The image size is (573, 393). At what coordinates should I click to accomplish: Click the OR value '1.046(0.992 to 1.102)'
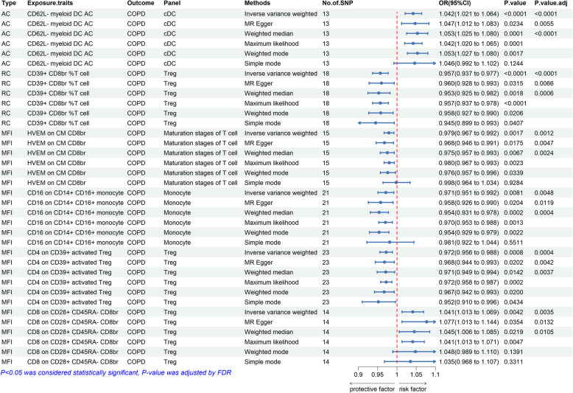click(x=469, y=63)
